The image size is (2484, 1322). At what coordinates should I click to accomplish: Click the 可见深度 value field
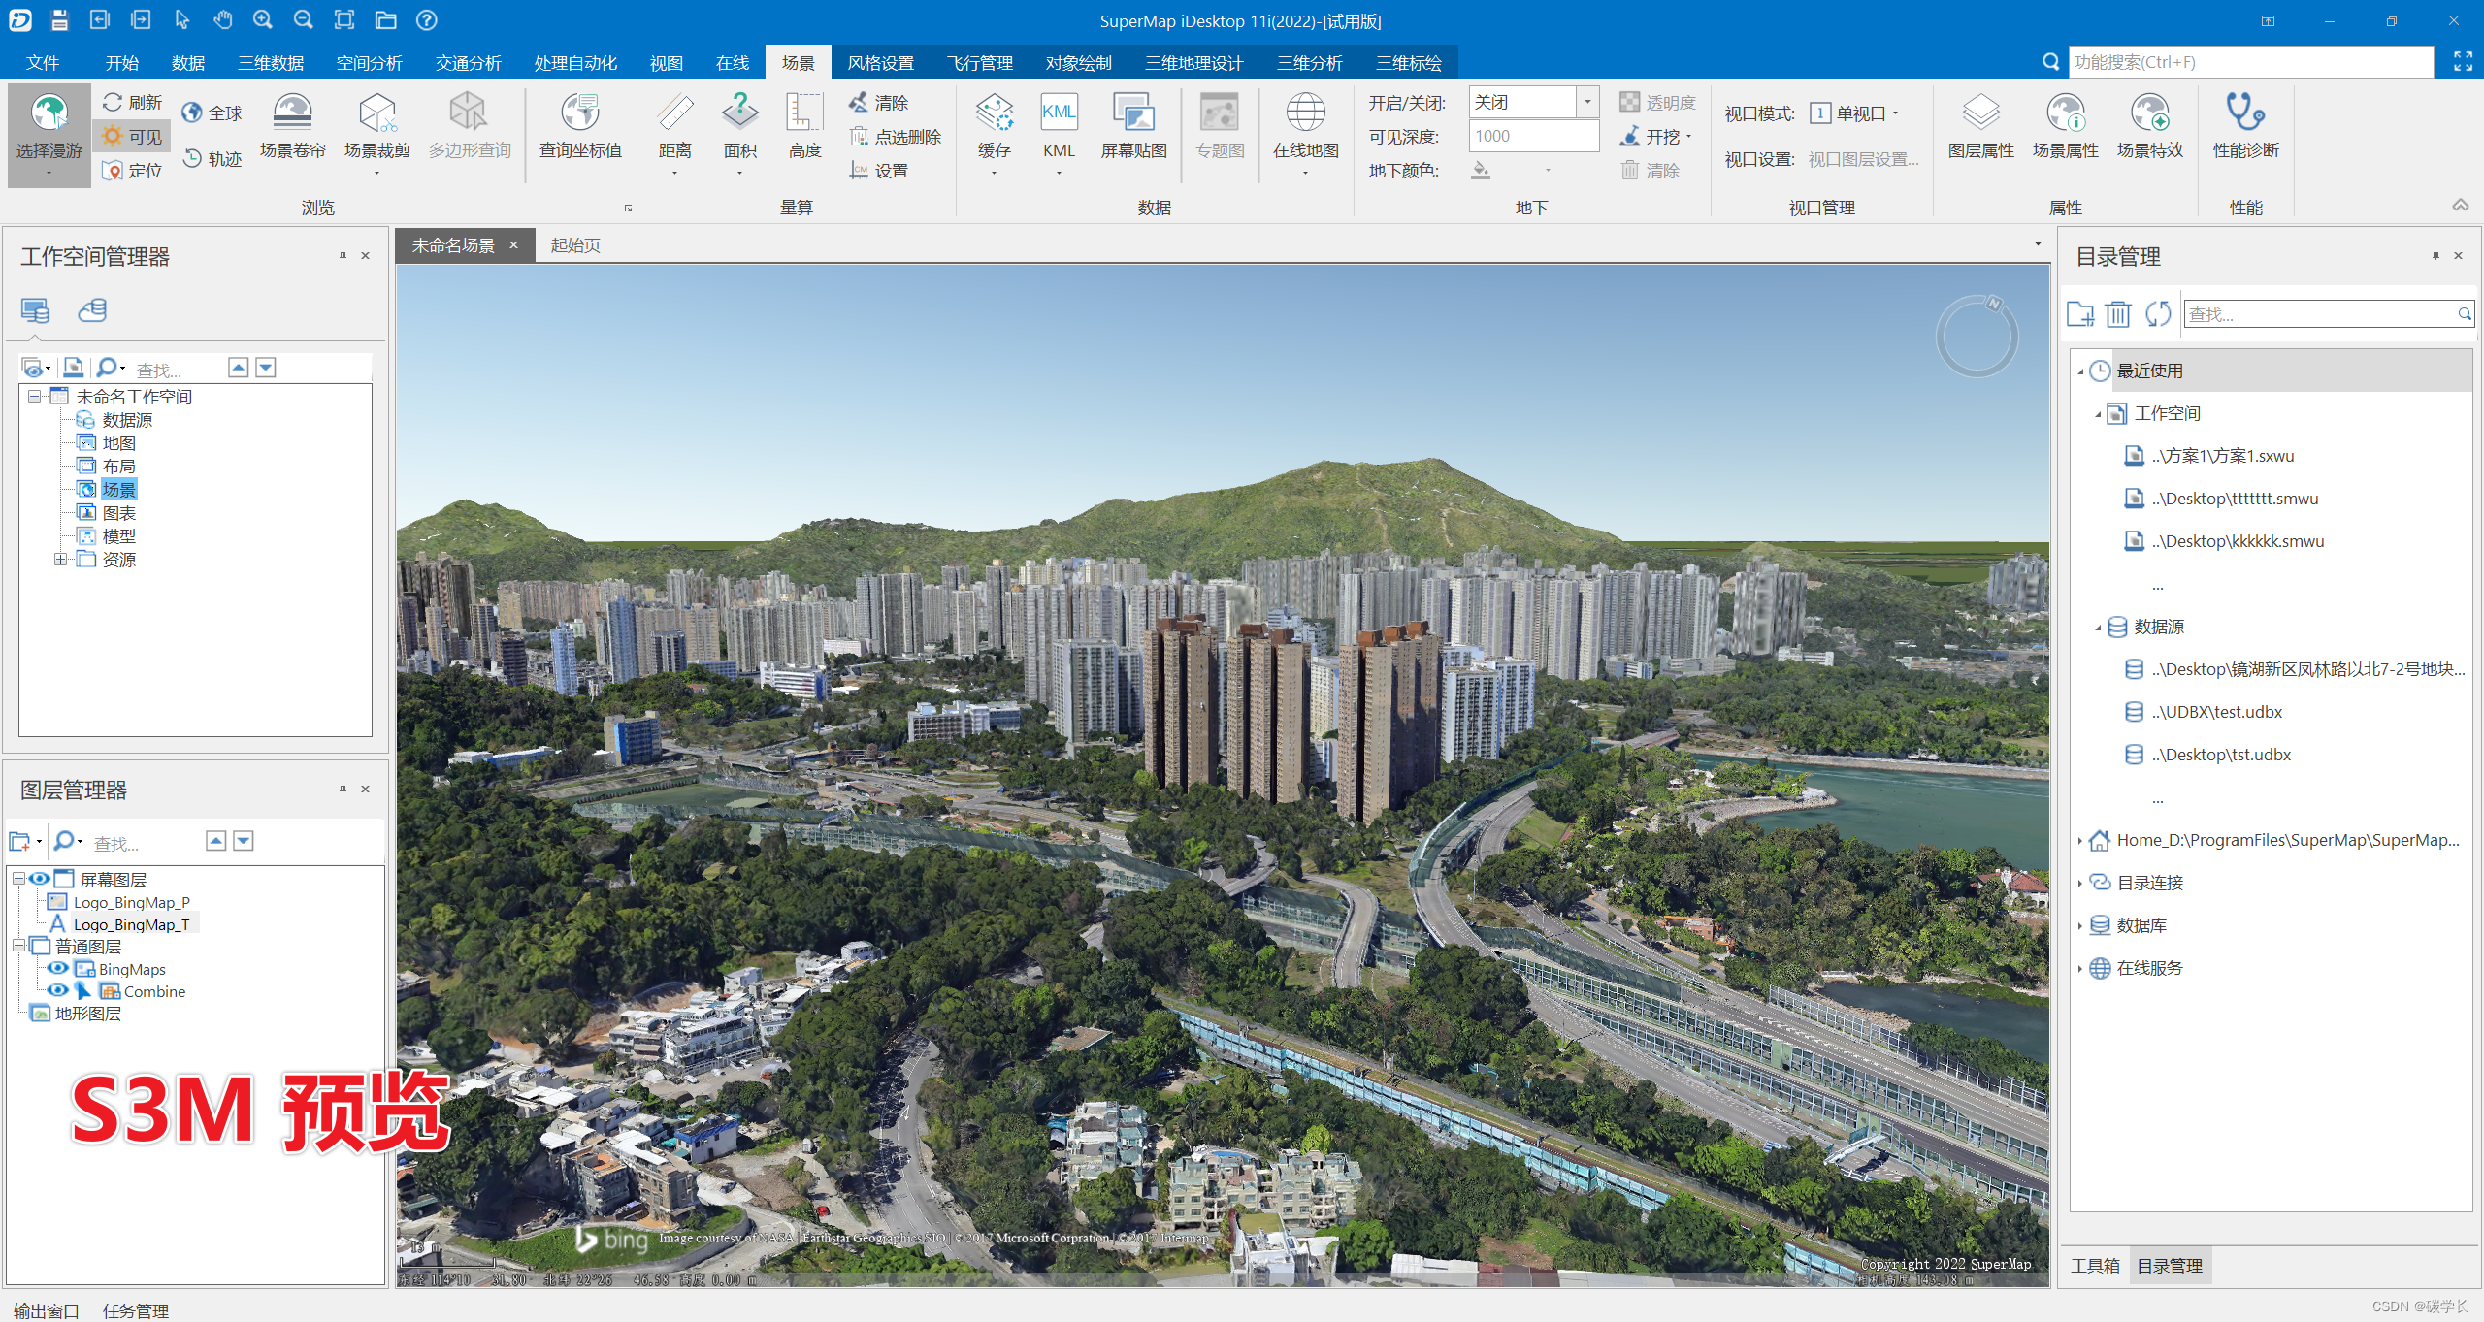pyautogui.click(x=1533, y=137)
